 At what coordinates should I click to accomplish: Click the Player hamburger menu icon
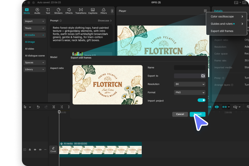click(205, 11)
